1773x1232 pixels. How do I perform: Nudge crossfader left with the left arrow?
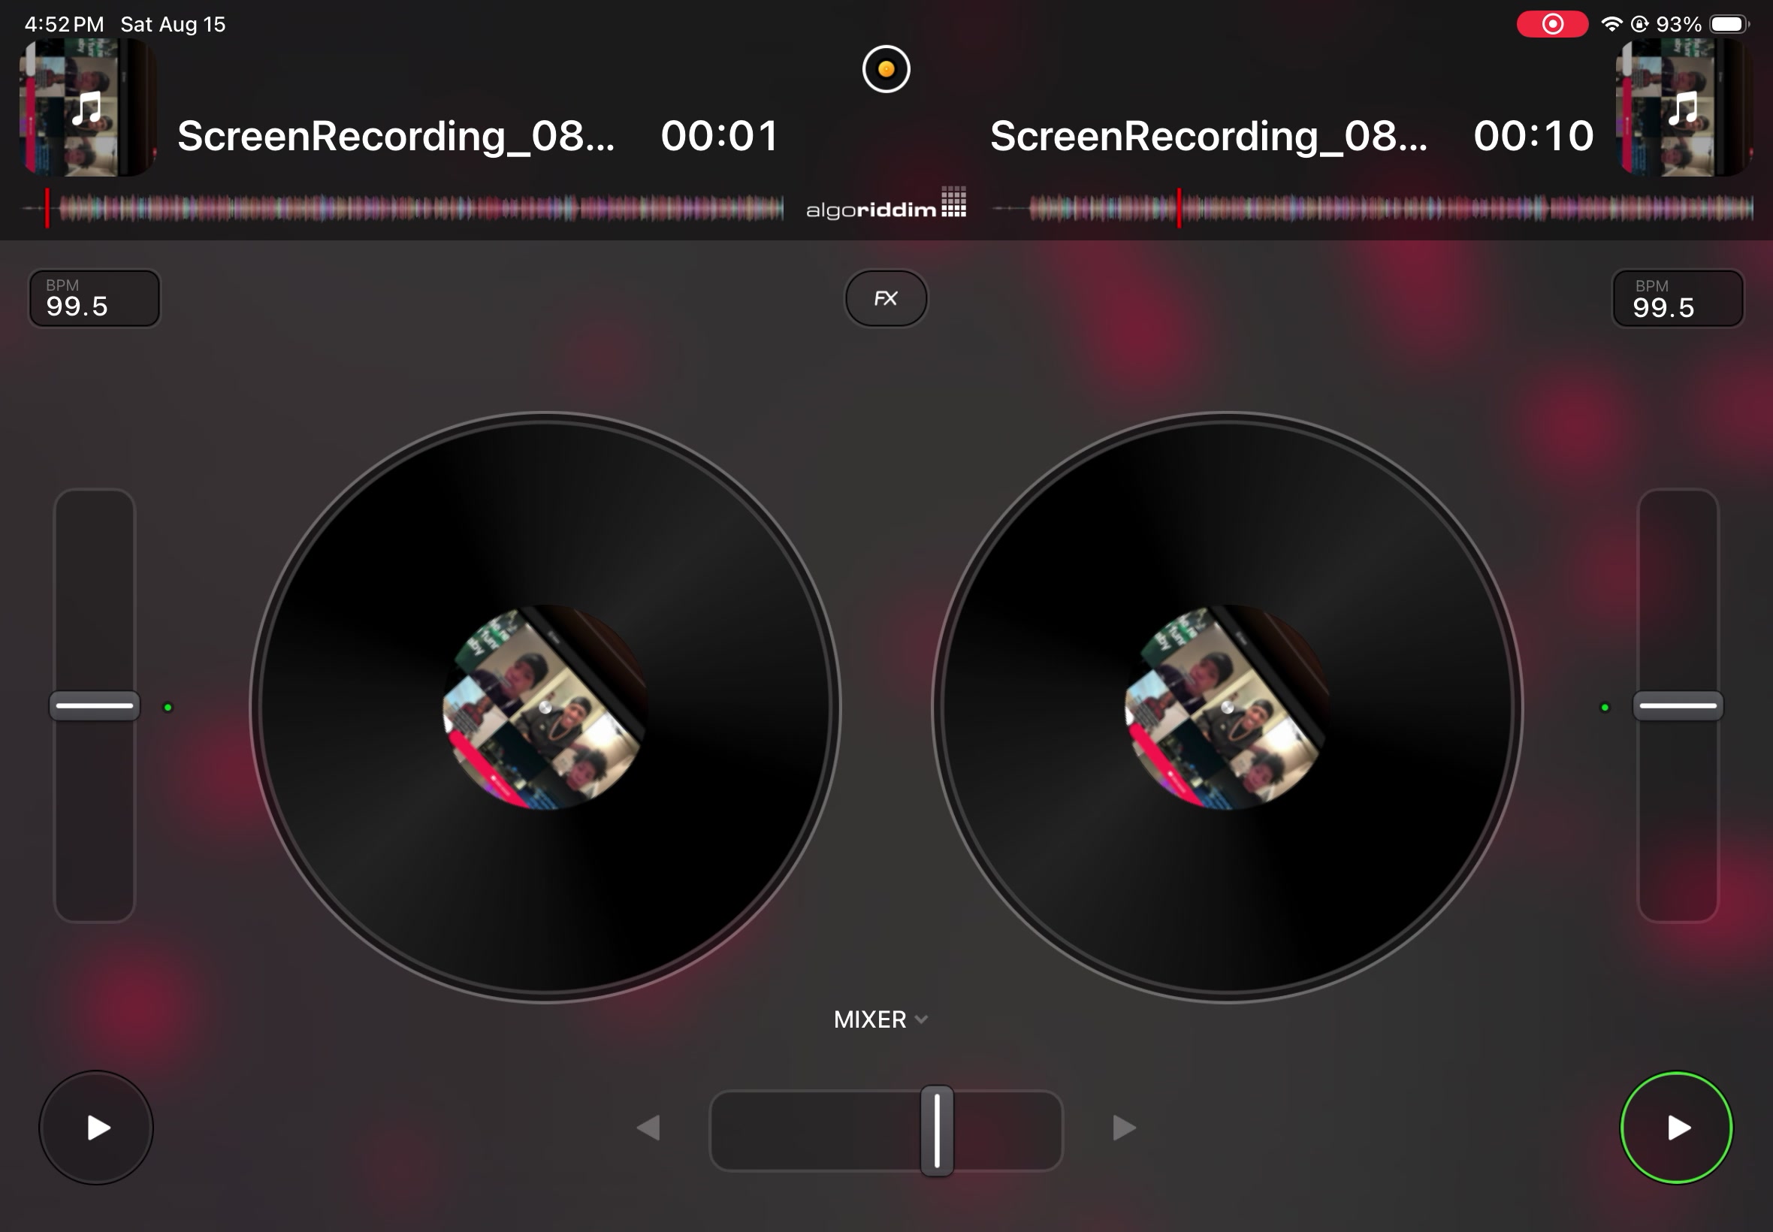648,1128
